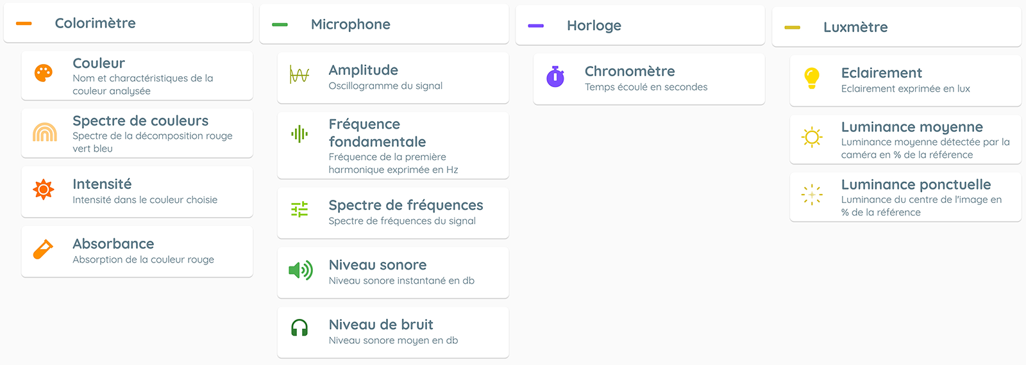Click the palette icon beside Couleur

[44, 73]
